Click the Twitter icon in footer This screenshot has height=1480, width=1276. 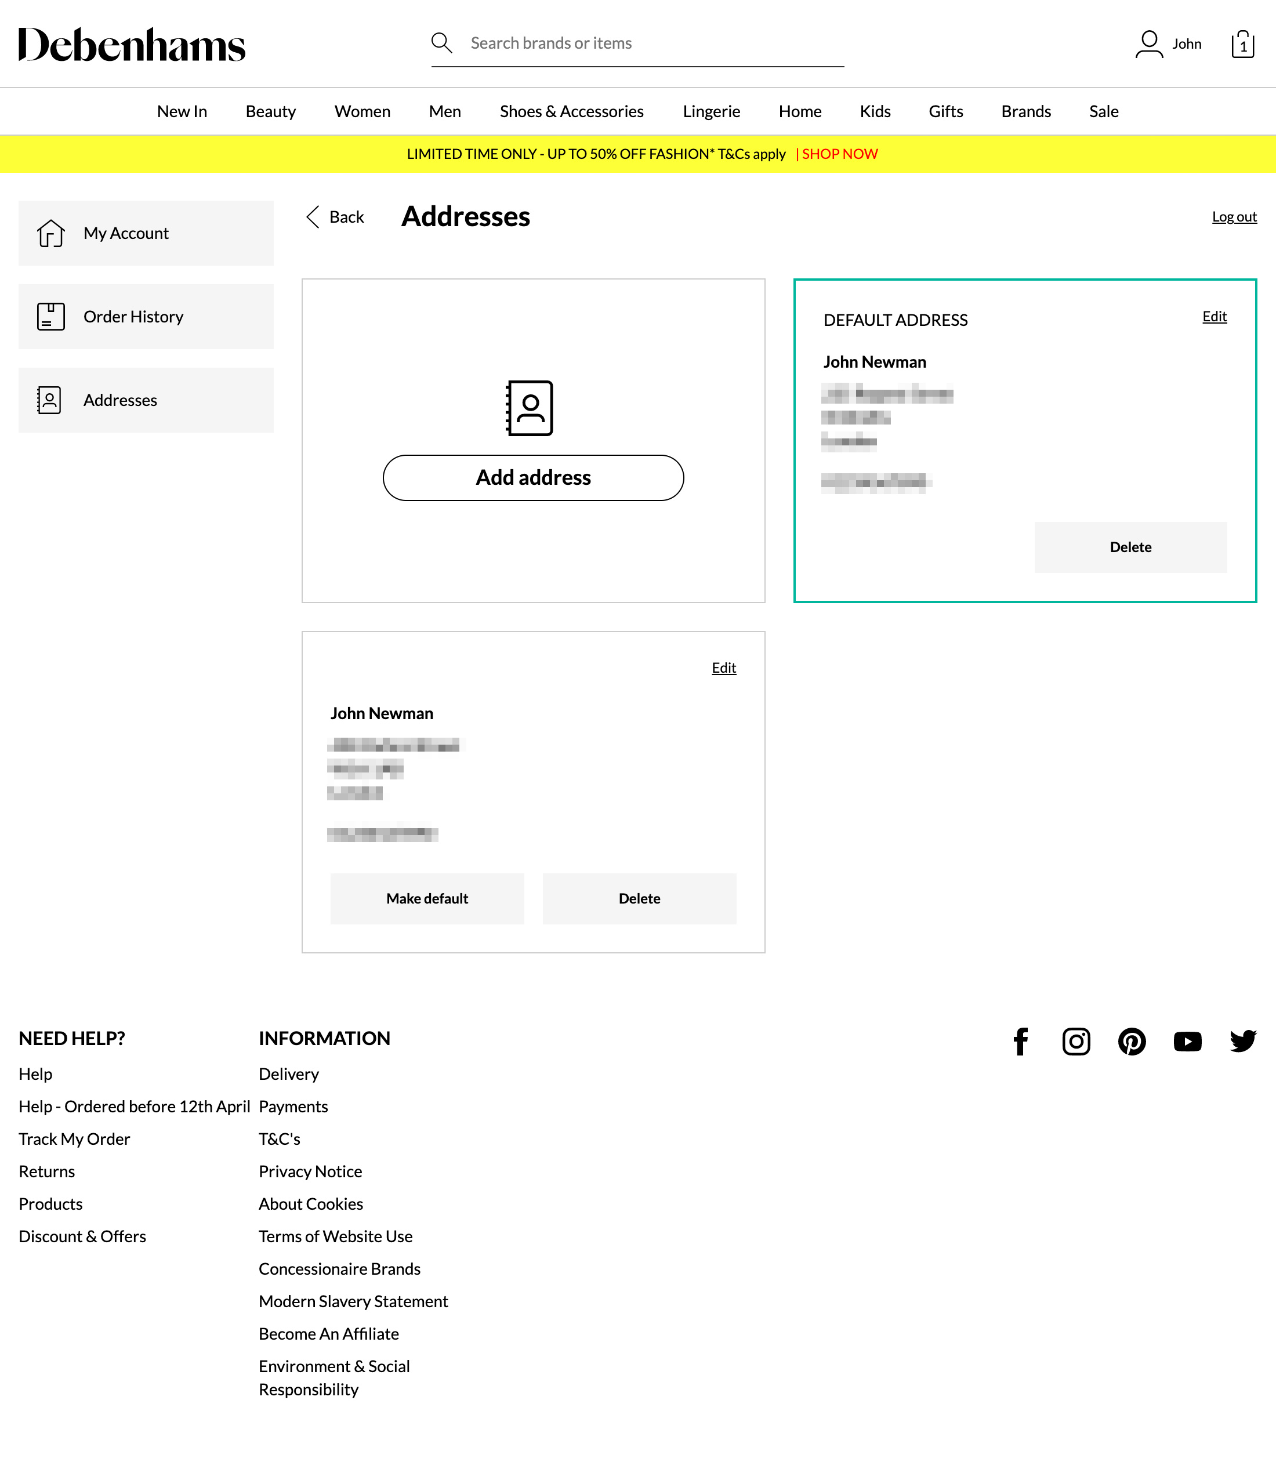(x=1242, y=1042)
